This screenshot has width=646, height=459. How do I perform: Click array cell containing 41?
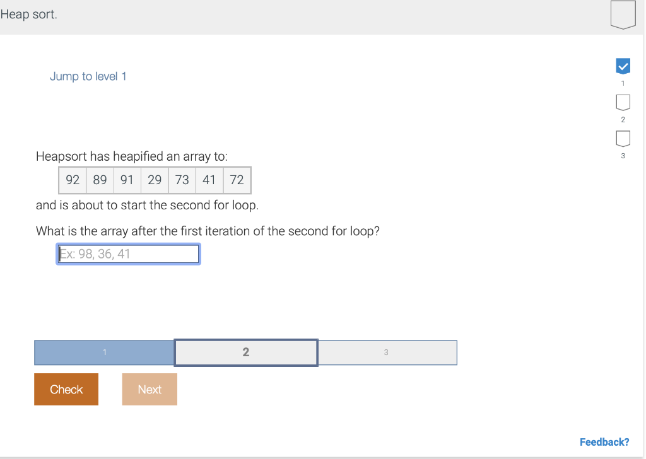[209, 180]
